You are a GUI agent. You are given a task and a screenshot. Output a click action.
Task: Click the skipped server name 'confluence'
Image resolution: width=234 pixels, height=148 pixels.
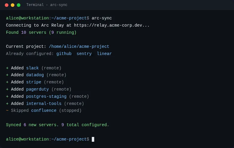click(44, 111)
